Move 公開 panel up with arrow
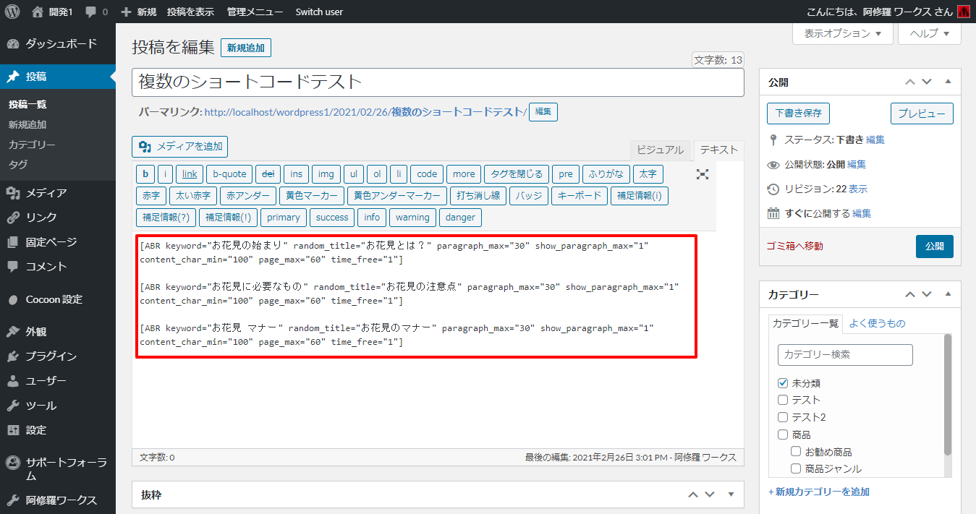This screenshot has height=514, width=976. pos(910,82)
